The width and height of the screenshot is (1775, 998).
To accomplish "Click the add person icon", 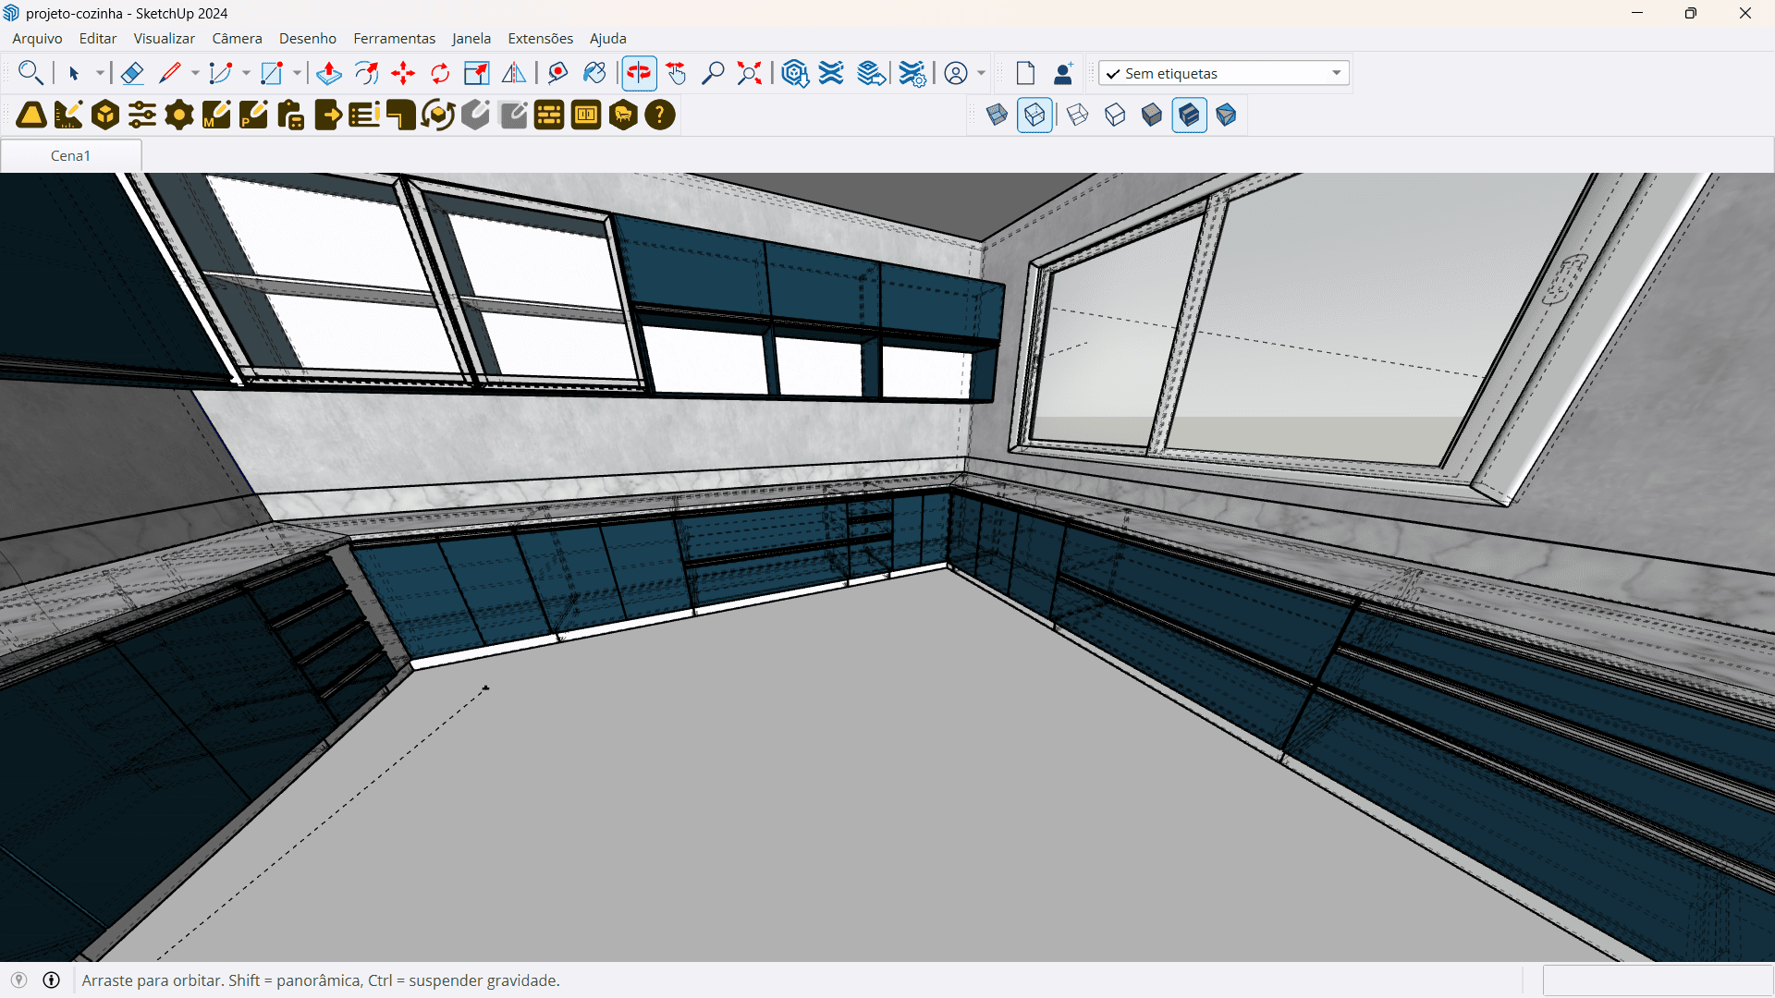I will pos(1063,73).
